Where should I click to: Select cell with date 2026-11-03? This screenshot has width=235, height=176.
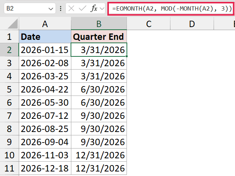point(45,155)
